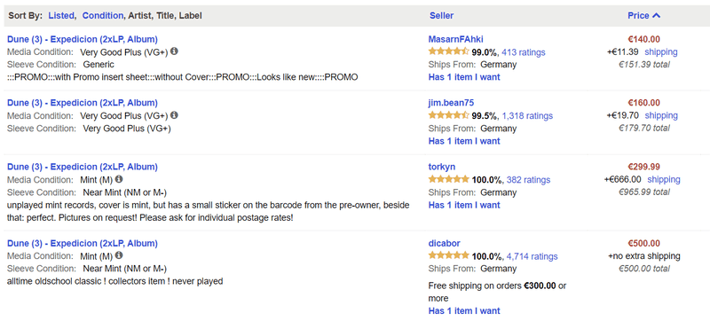Open dicabor's "Has 1 item I want"

(x=464, y=310)
